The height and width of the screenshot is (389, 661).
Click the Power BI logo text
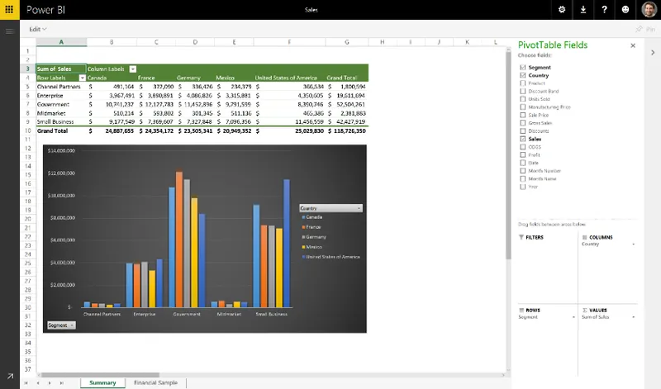pyautogui.click(x=45, y=10)
